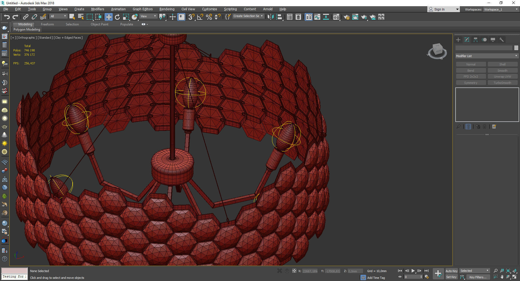Open the [Clay + Edged Faces] viewport menu
Viewport: 520px width, 281px height.
point(68,38)
